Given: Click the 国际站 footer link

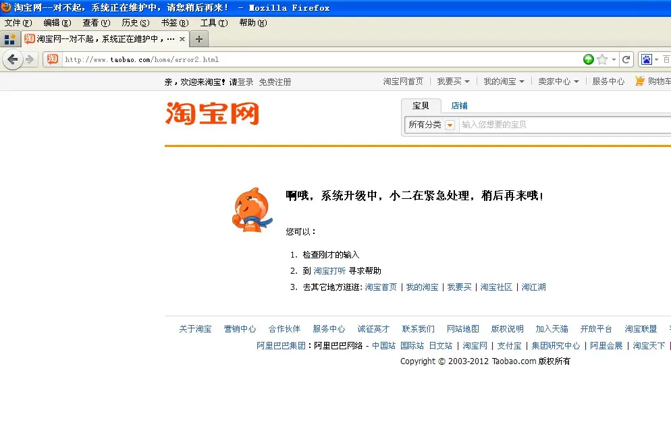Looking at the screenshot, I should coord(412,346).
